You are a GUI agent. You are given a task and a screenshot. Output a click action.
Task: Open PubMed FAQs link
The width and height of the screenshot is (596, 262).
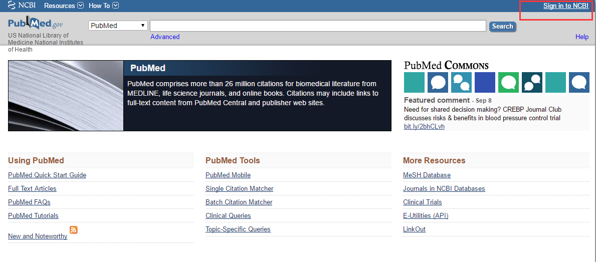point(29,202)
